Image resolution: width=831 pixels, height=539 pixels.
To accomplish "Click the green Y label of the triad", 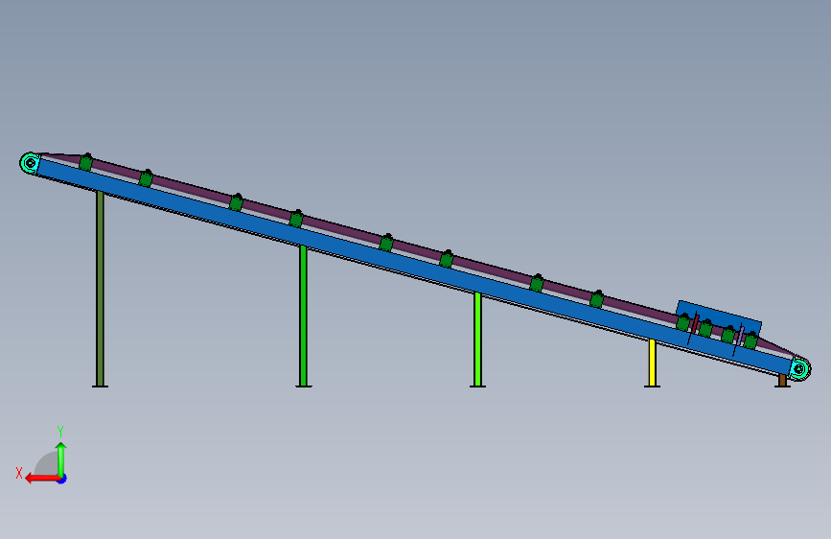I will tap(60, 432).
